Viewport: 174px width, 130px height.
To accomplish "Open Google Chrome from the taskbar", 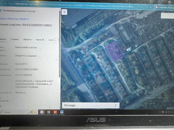I will pos(48,112).
